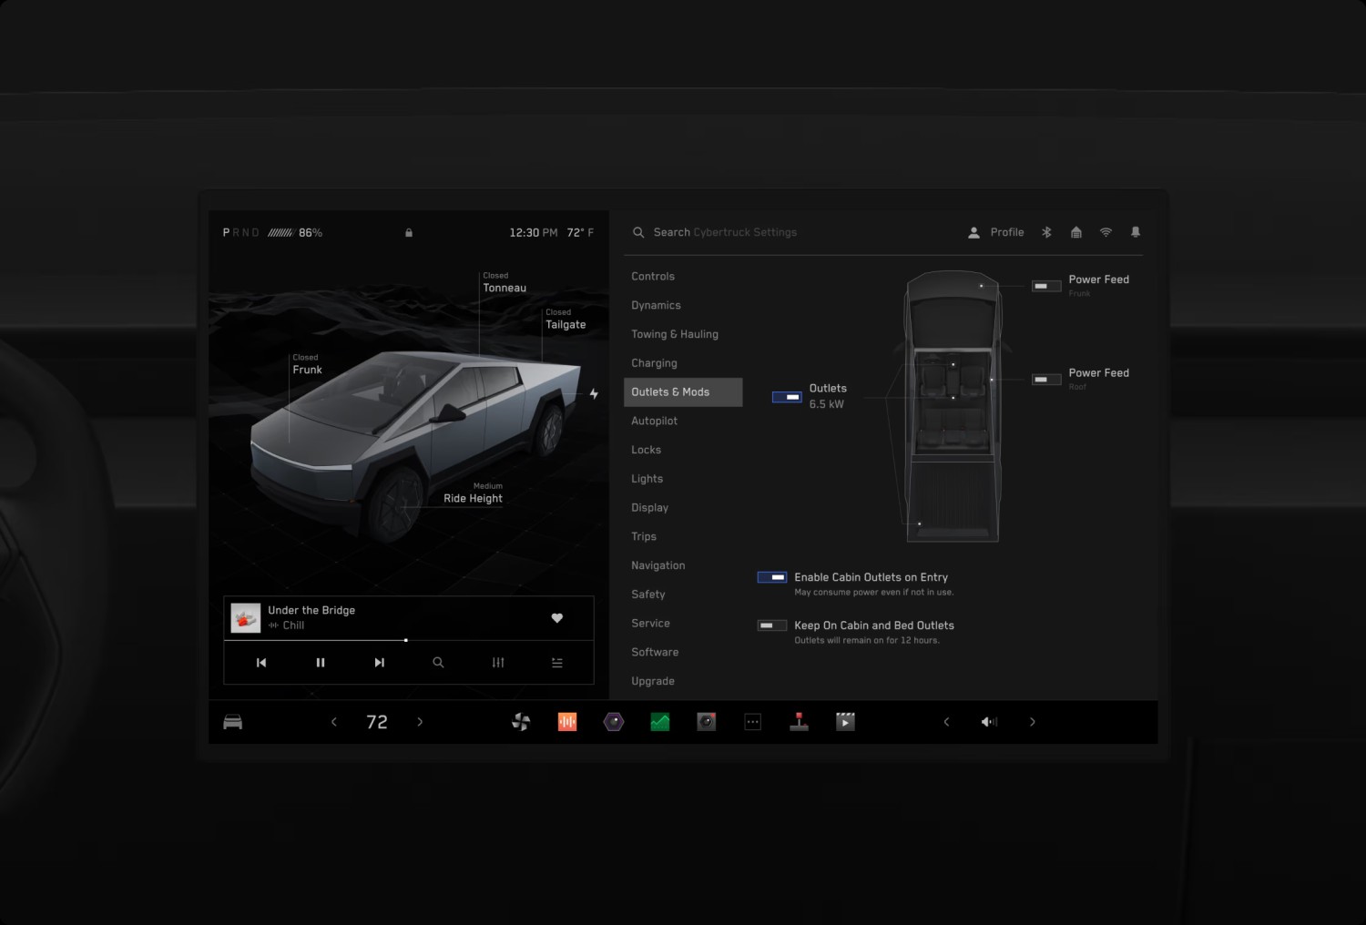
Task: Open Wi-Fi settings via the signal icon
Action: [x=1106, y=232]
